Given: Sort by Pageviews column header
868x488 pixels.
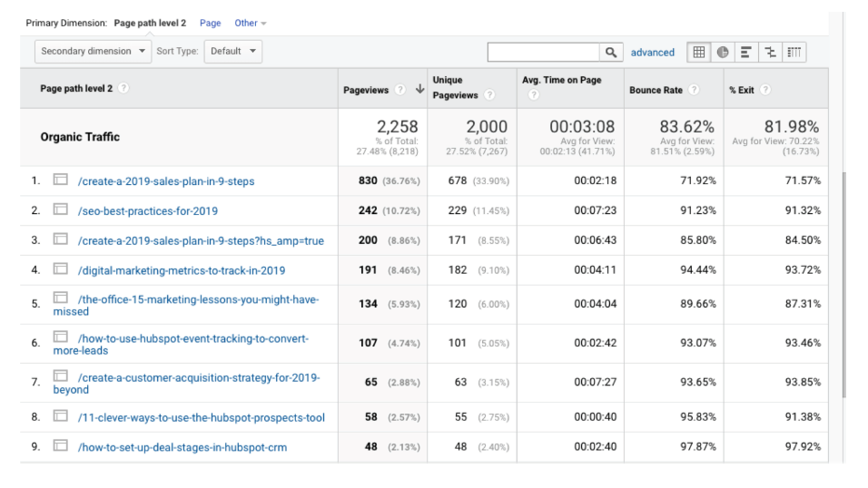Looking at the screenshot, I should (x=366, y=90).
